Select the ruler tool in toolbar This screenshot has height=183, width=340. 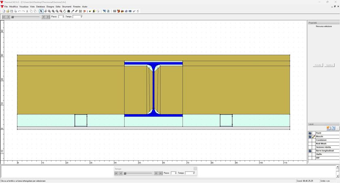point(76,11)
